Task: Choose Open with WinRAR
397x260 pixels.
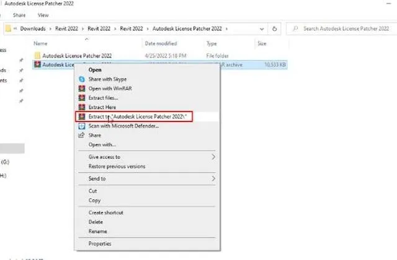Action: (110, 89)
